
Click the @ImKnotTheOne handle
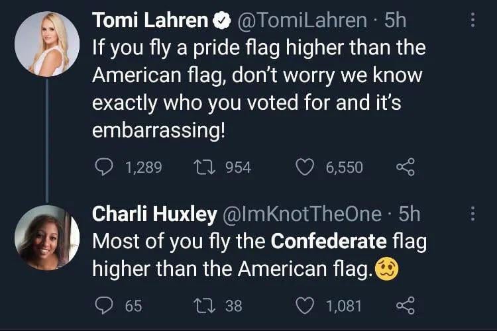[305, 213]
